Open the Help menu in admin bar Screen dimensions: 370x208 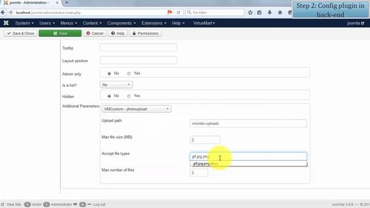coord(178,23)
